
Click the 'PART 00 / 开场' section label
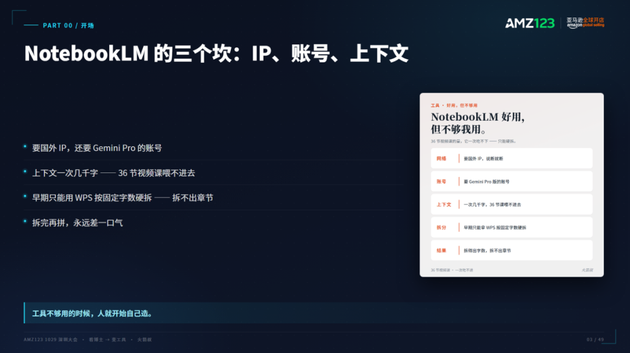[x=68, y=25]
